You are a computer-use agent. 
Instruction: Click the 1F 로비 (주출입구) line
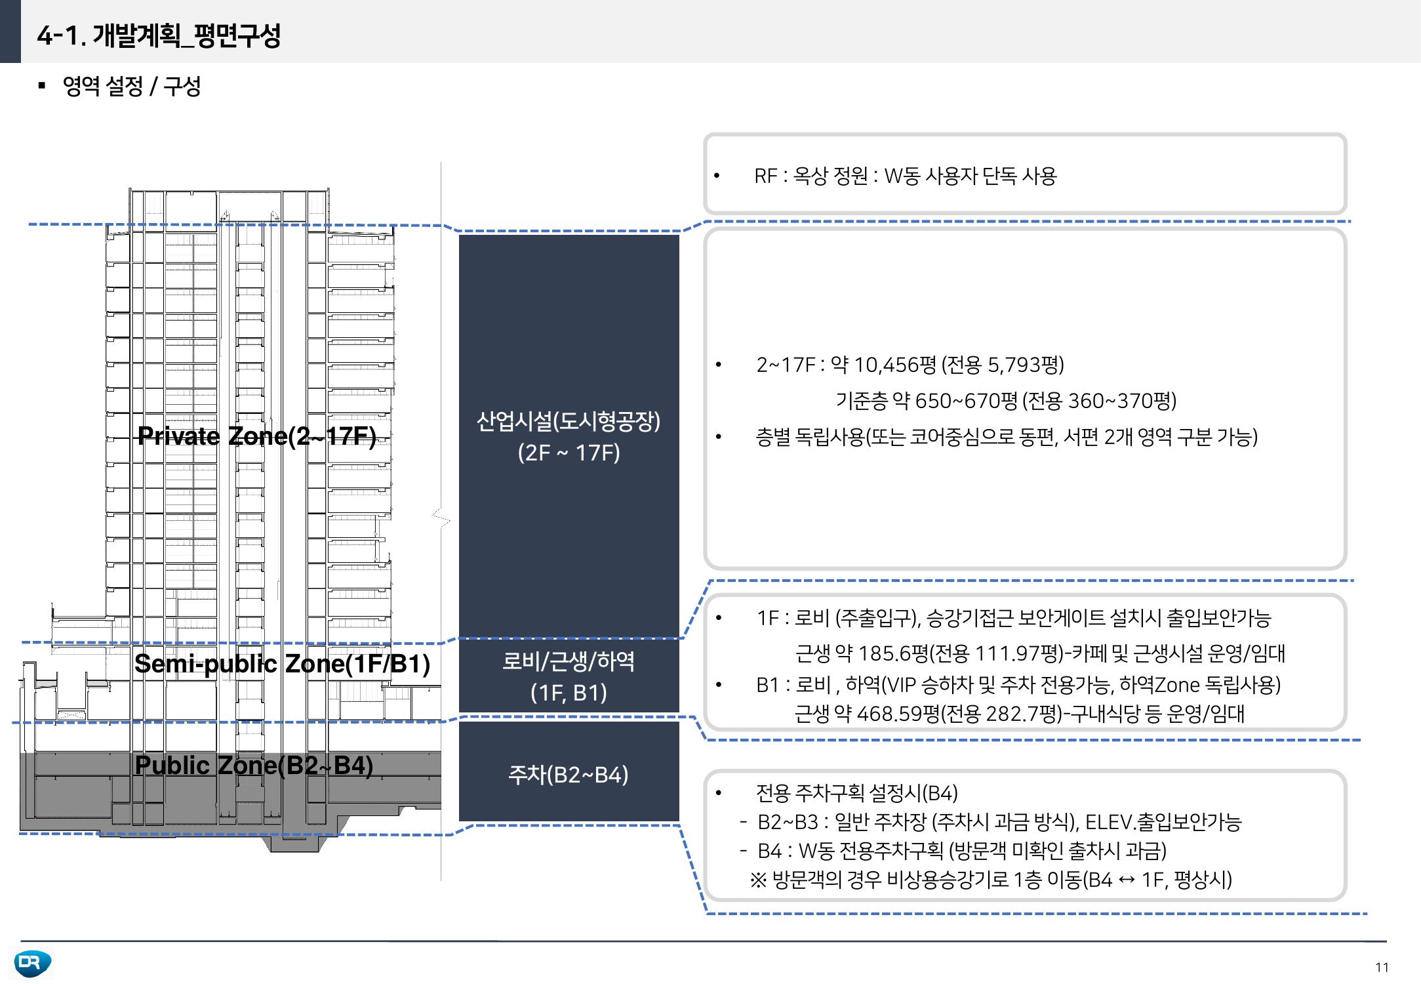[1014, 618]
